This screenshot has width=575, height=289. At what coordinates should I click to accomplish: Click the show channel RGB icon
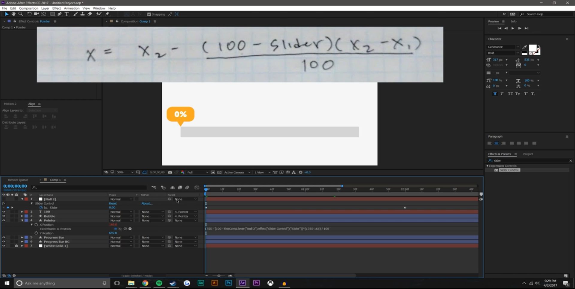(182, 172)
